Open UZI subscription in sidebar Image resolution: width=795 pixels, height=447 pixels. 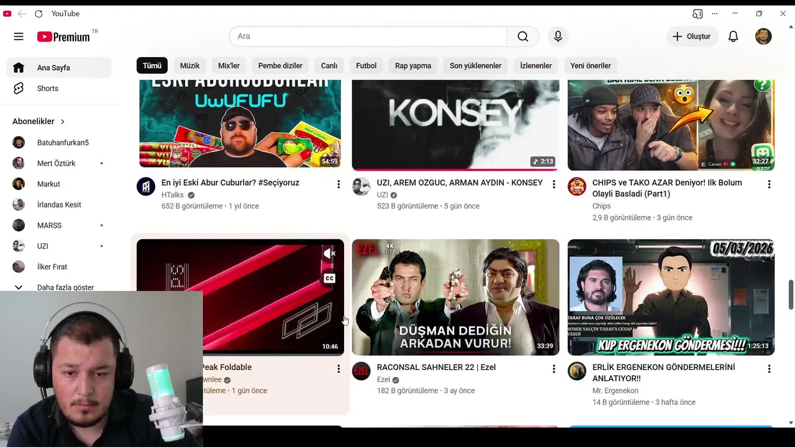pos(59,246)
